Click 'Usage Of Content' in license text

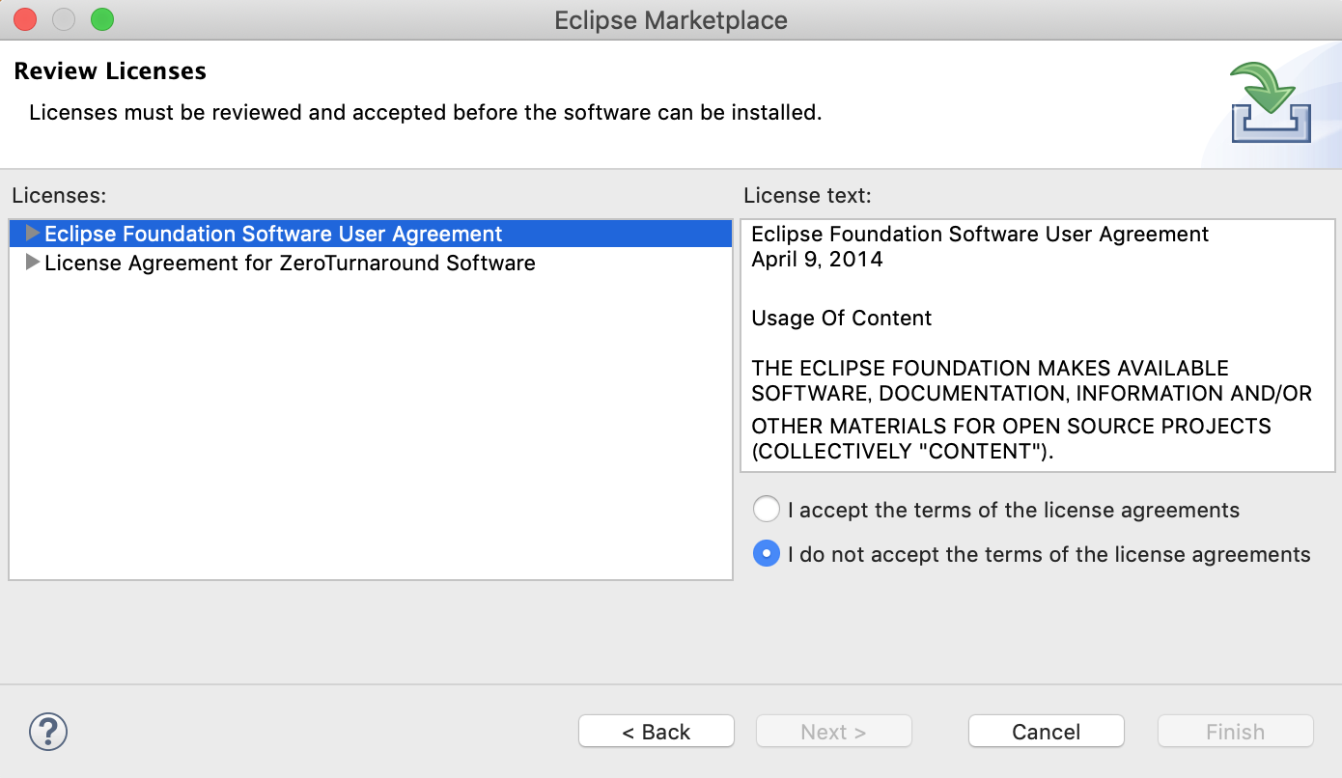click(841, 319)
